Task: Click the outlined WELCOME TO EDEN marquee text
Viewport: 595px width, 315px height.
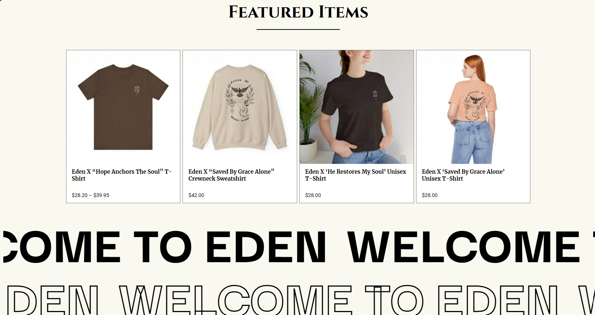Action: click(297, 299)
